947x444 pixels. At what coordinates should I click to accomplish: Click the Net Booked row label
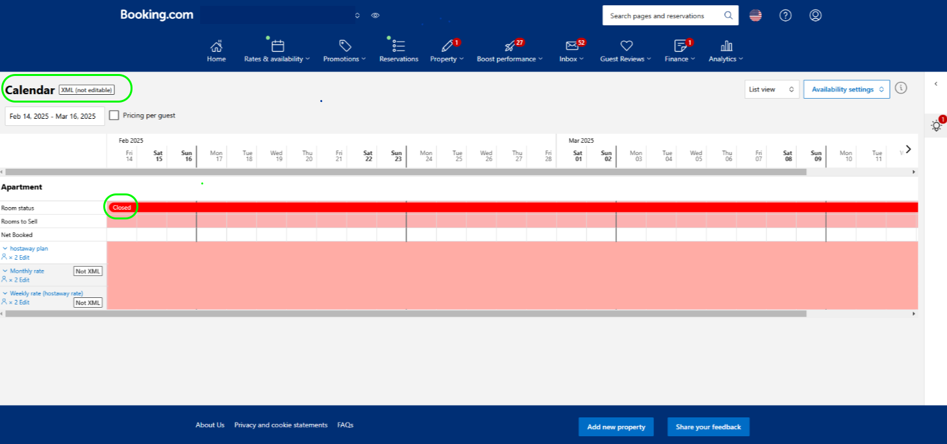click(x=17, y=235)
